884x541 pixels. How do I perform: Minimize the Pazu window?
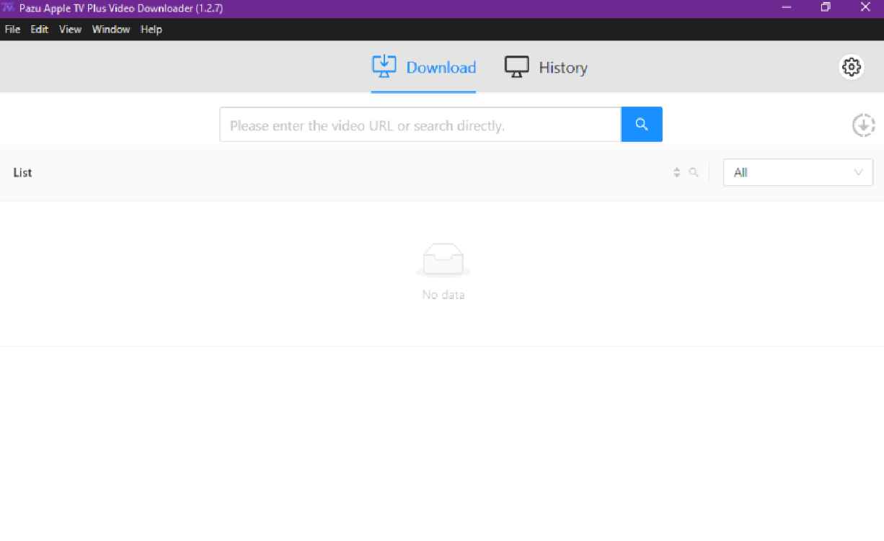[x=787, y=8]
